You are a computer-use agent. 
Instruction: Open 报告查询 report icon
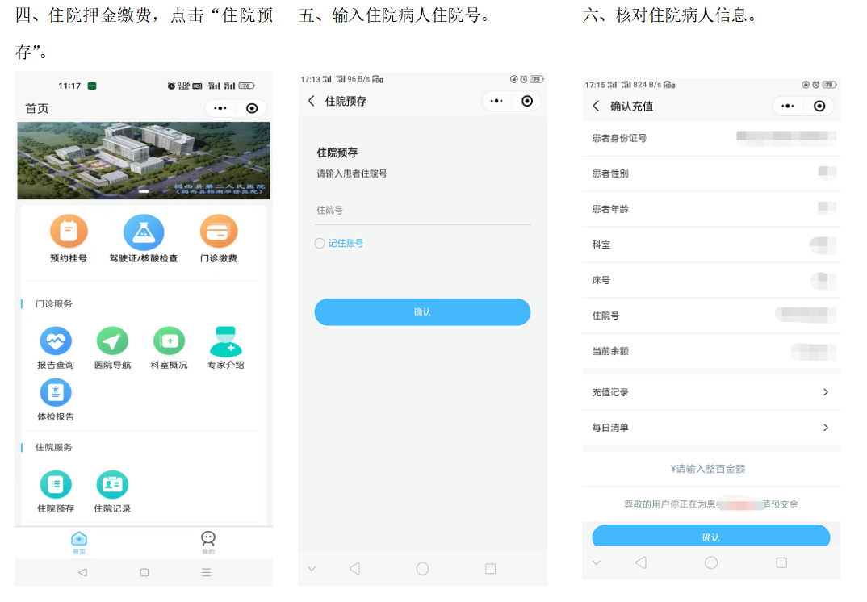(x=56, y=341)
